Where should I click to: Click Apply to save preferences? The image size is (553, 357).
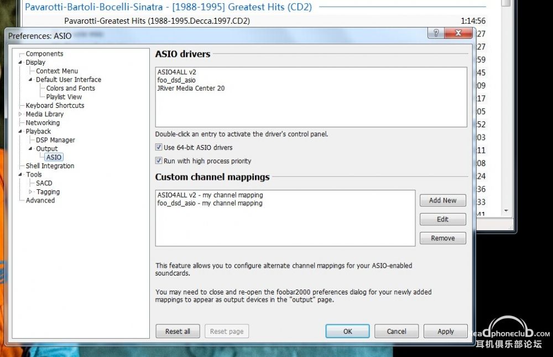pos(446,331)
